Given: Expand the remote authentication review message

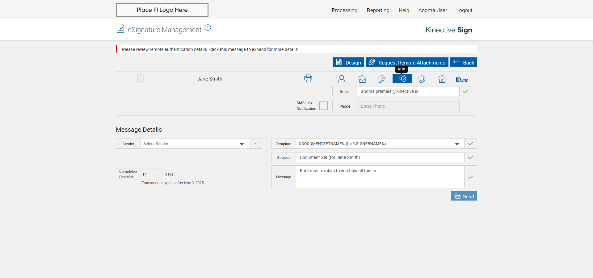Looking at the screenshot, I should coord(210,49).
